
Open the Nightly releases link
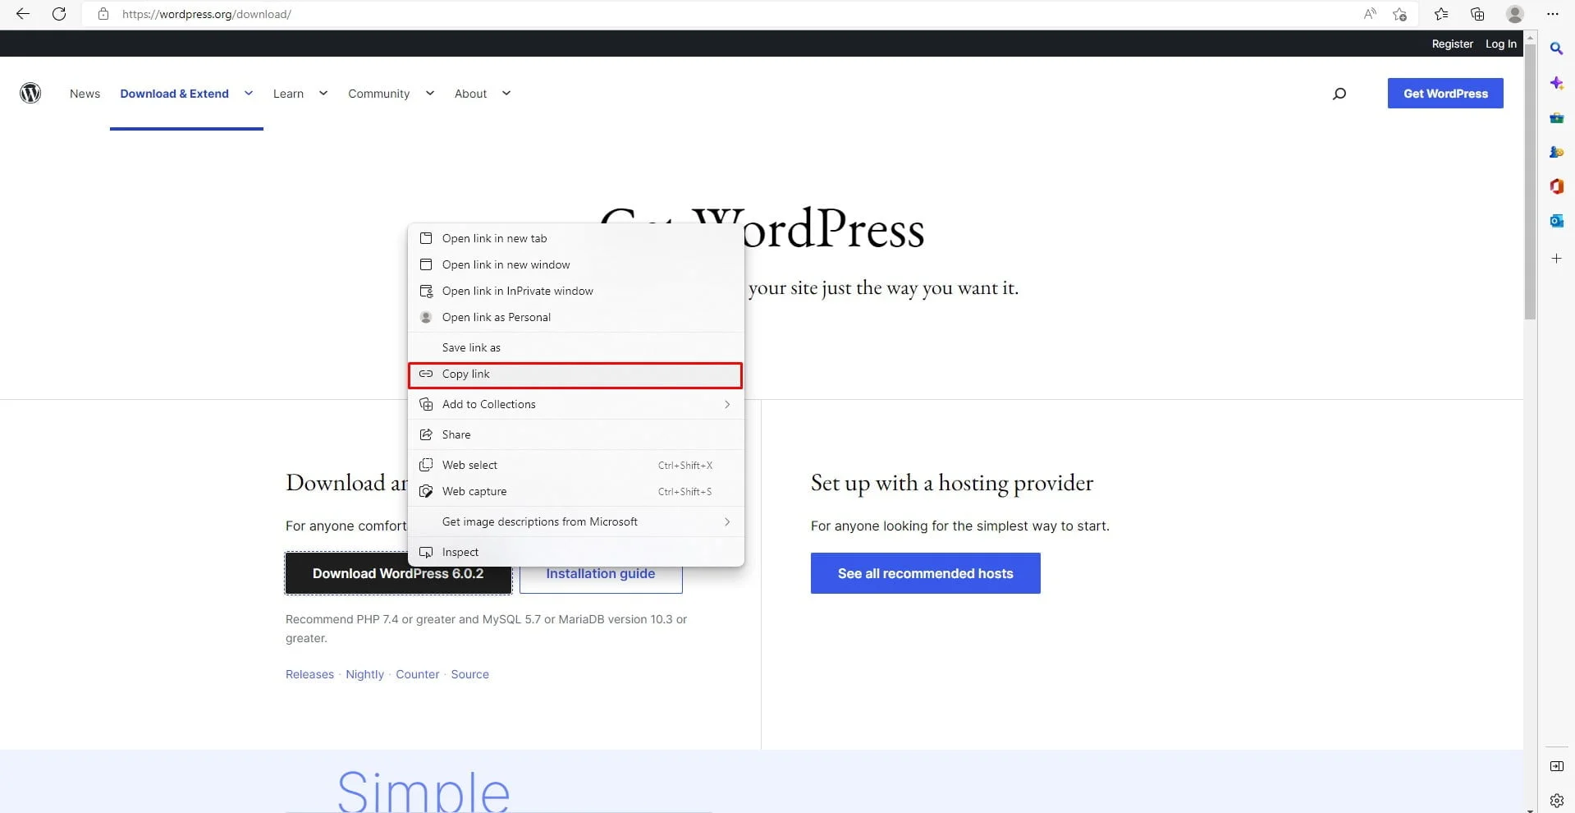coord(364,673)
